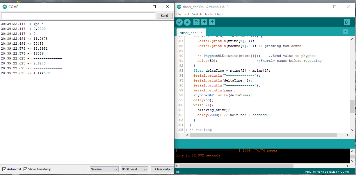This screenshot has height=175, width=356.
Task: Click the Save sketch icon
Action: click(x=212, y=22)
